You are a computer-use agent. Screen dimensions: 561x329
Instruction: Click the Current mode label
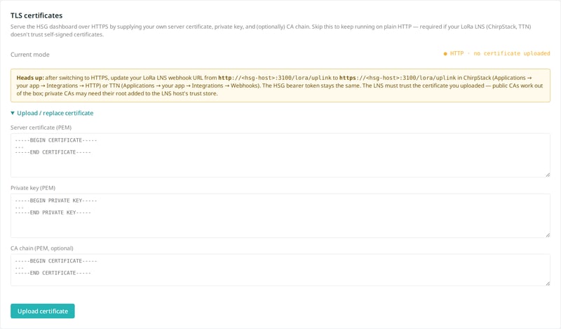pyautogui.click(x=30, y=55)
